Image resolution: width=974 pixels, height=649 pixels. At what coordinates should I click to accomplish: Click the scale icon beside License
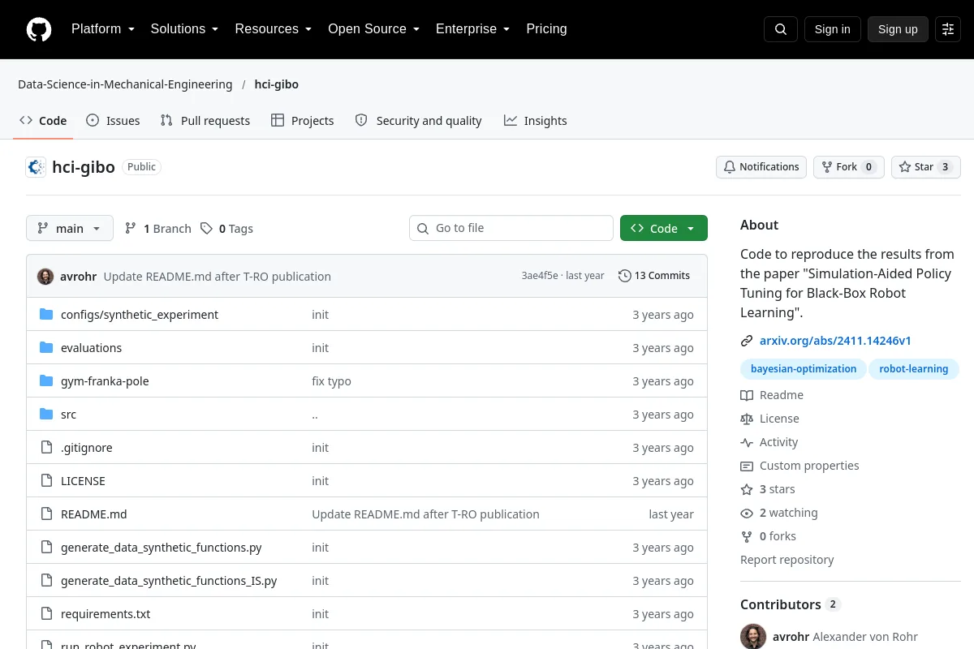click(747, 419)
